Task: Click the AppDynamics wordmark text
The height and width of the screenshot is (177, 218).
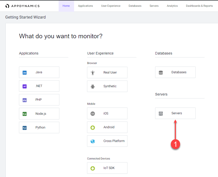Action: pos(25,6)
